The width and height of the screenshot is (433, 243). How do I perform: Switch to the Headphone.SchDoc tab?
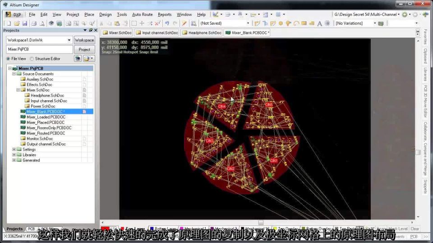202,33
